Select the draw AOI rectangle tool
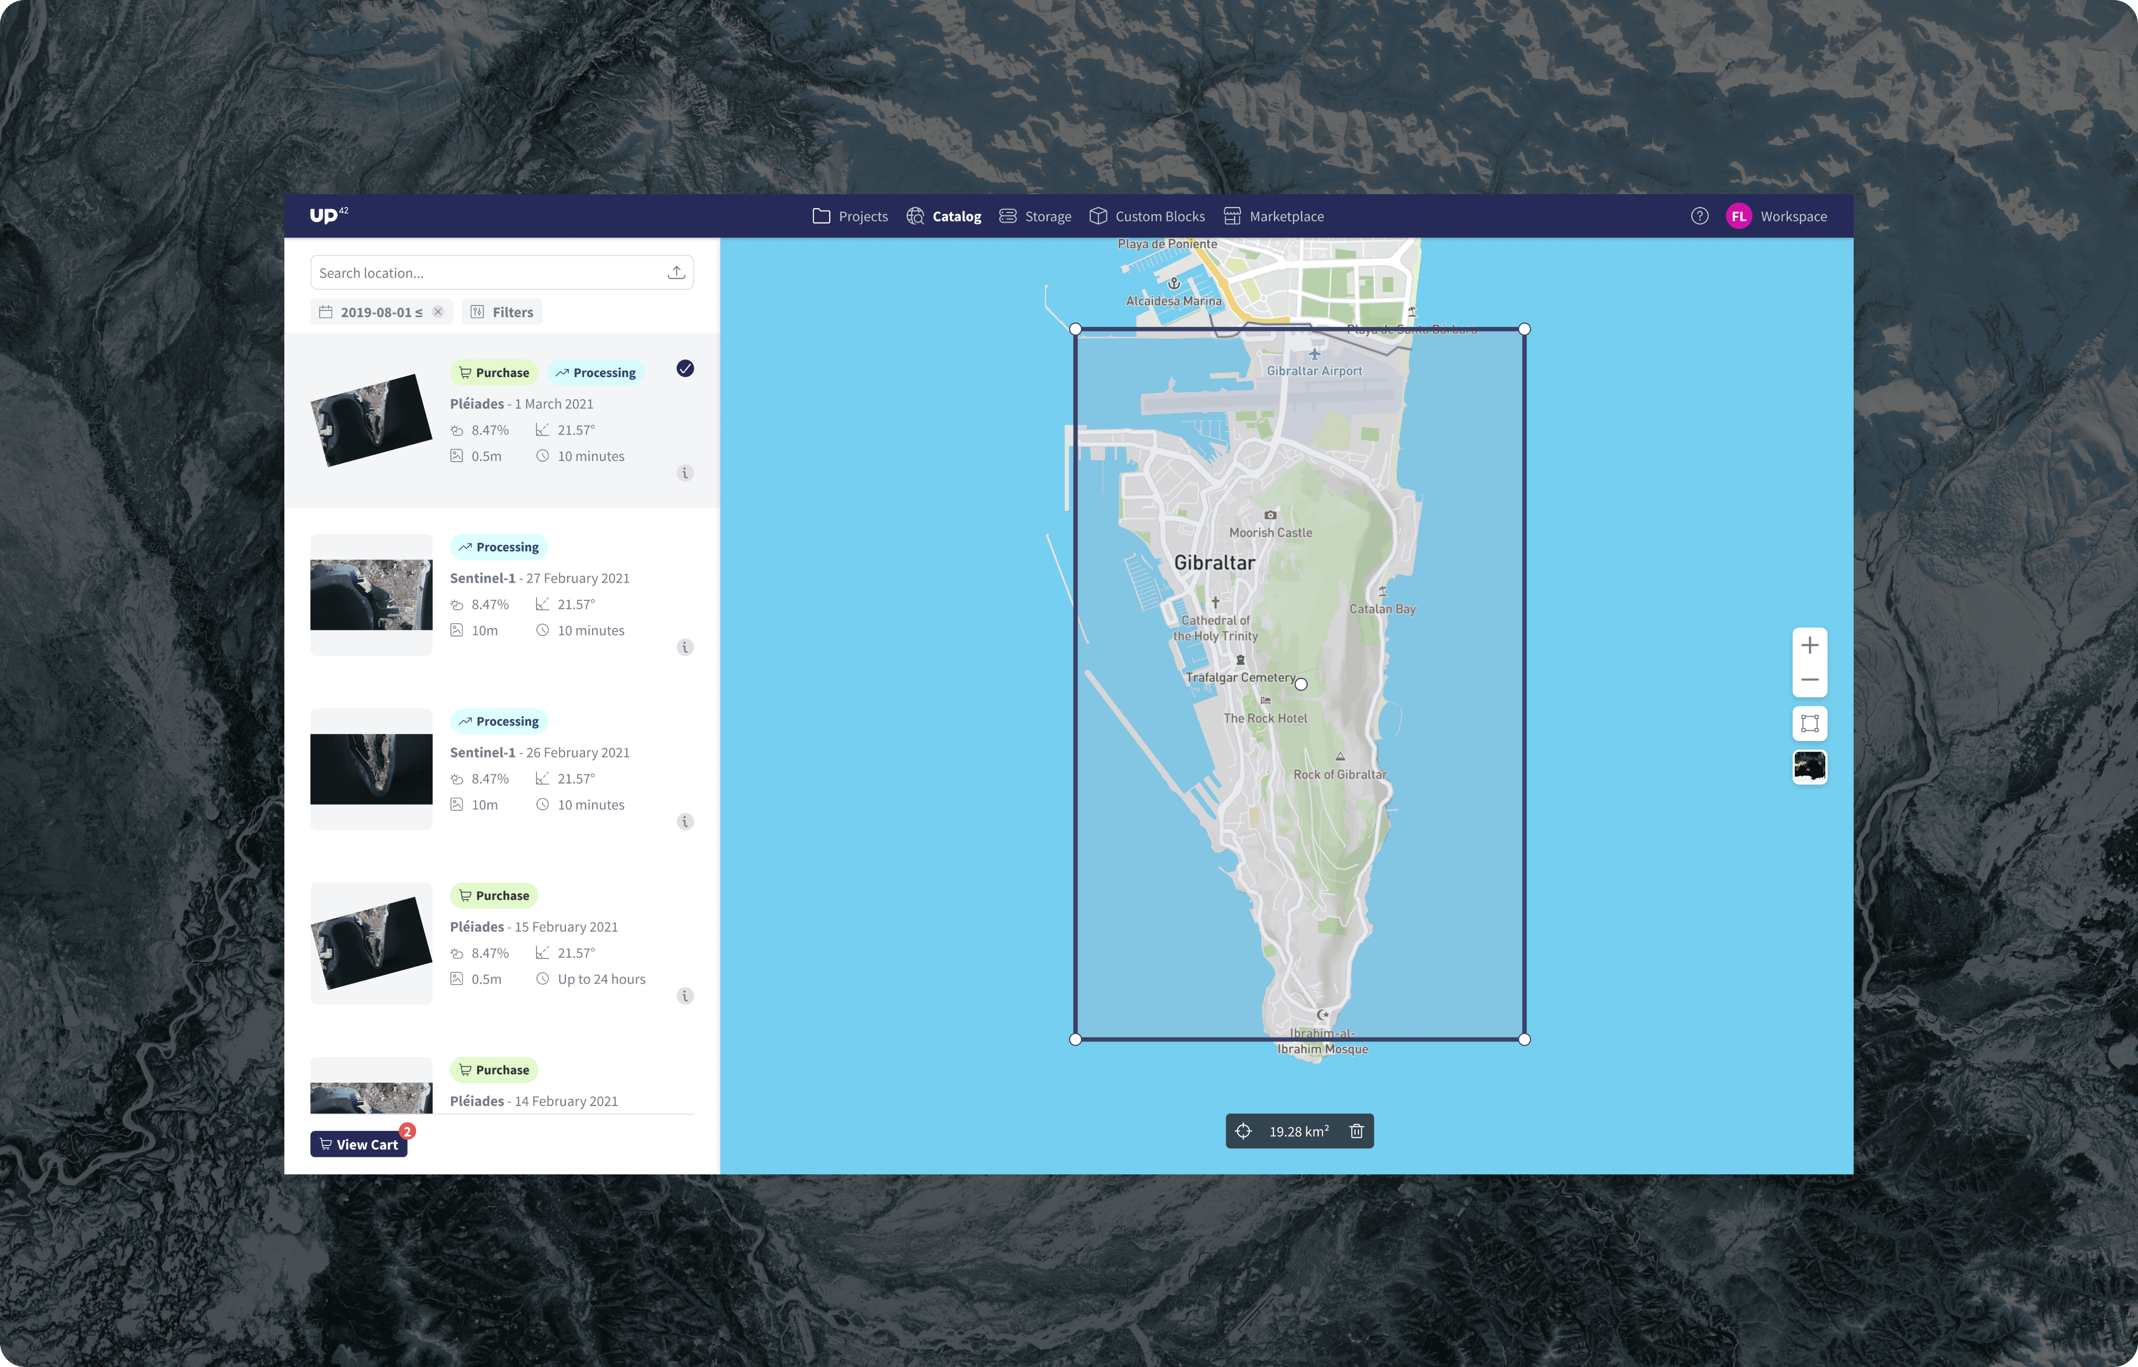This screenshot has height=1367, width=2138. click(1811, 724)
